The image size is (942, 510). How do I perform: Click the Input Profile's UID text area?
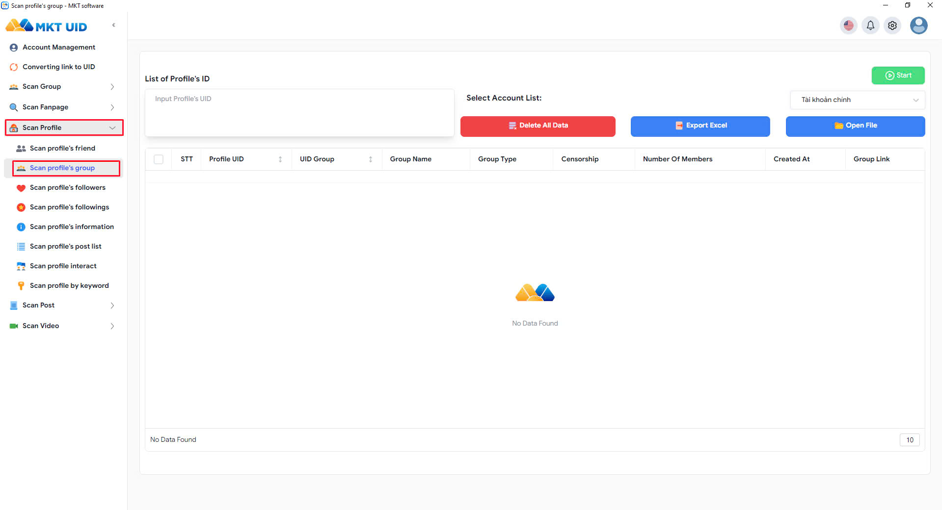click(299, 113)
